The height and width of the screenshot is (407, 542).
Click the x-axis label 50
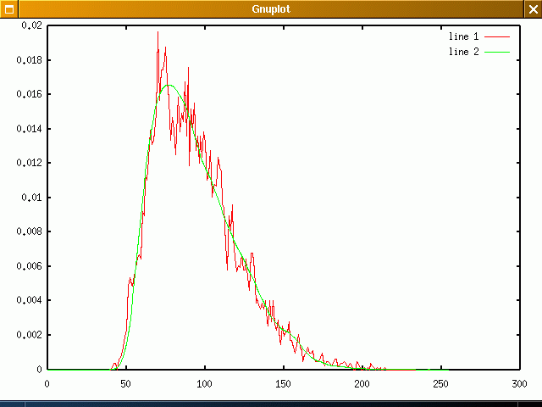point(125,384)
